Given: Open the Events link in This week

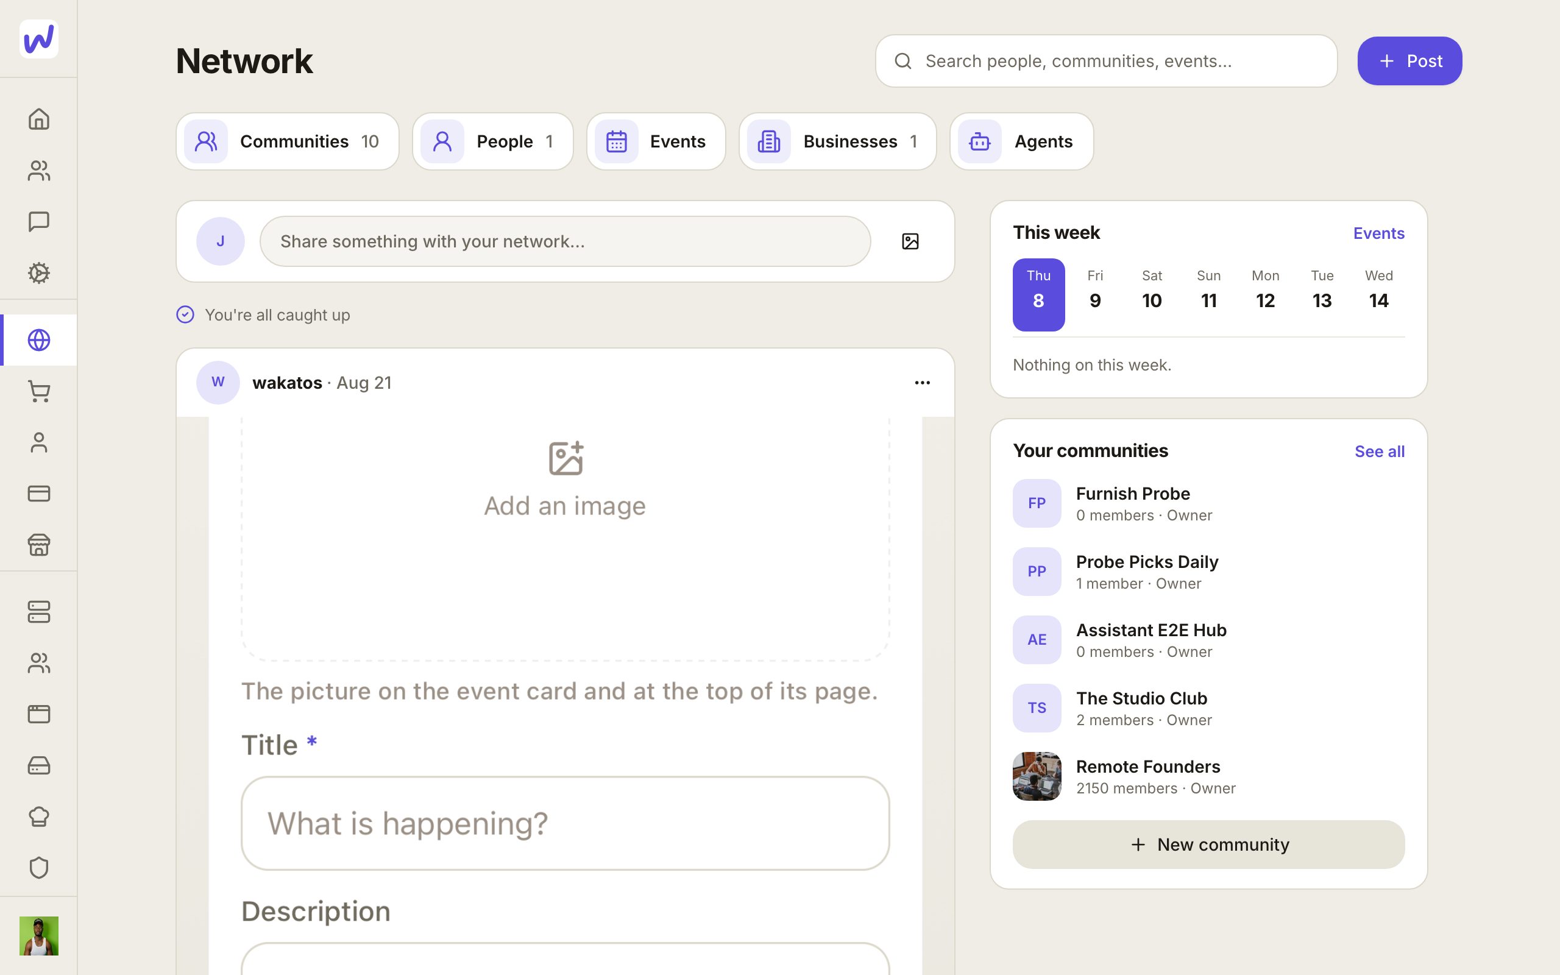Looking at the screenshot, I should pos(1378,233).
